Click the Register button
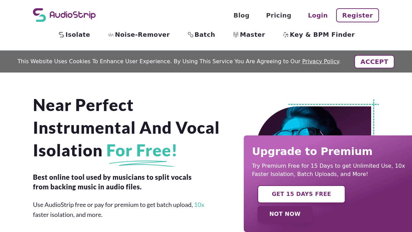 coord(357,15)
